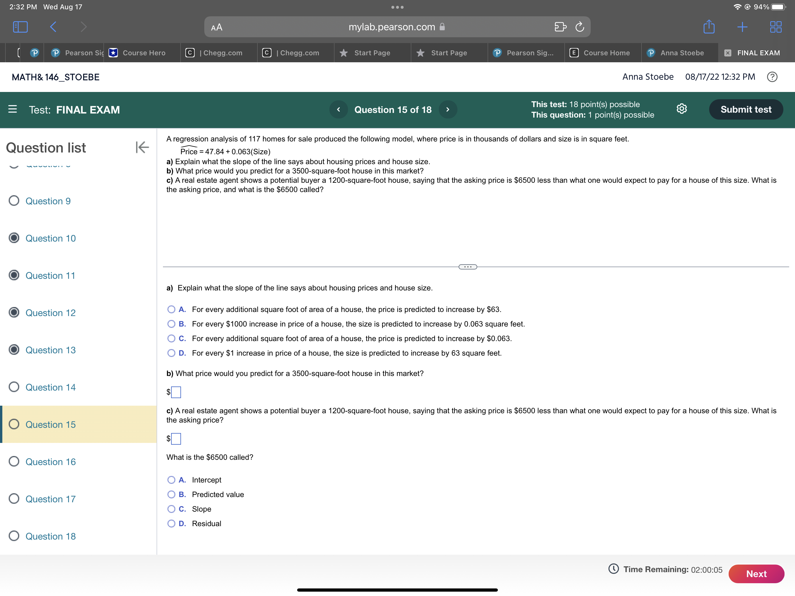Image resolution: width=795 pixels, height=596 pixels.
Task: Open the test settings gear icon
Action: point(682,109)
